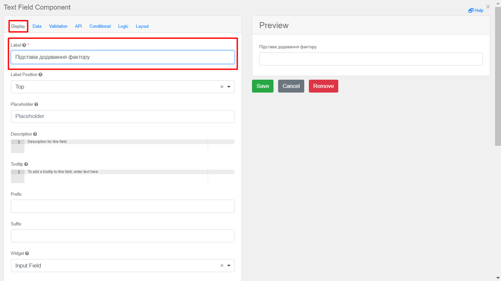This screenshot has width=501, height=281.
Task: Open the Label Position combo box showing Top
Action: click(123, 87)
